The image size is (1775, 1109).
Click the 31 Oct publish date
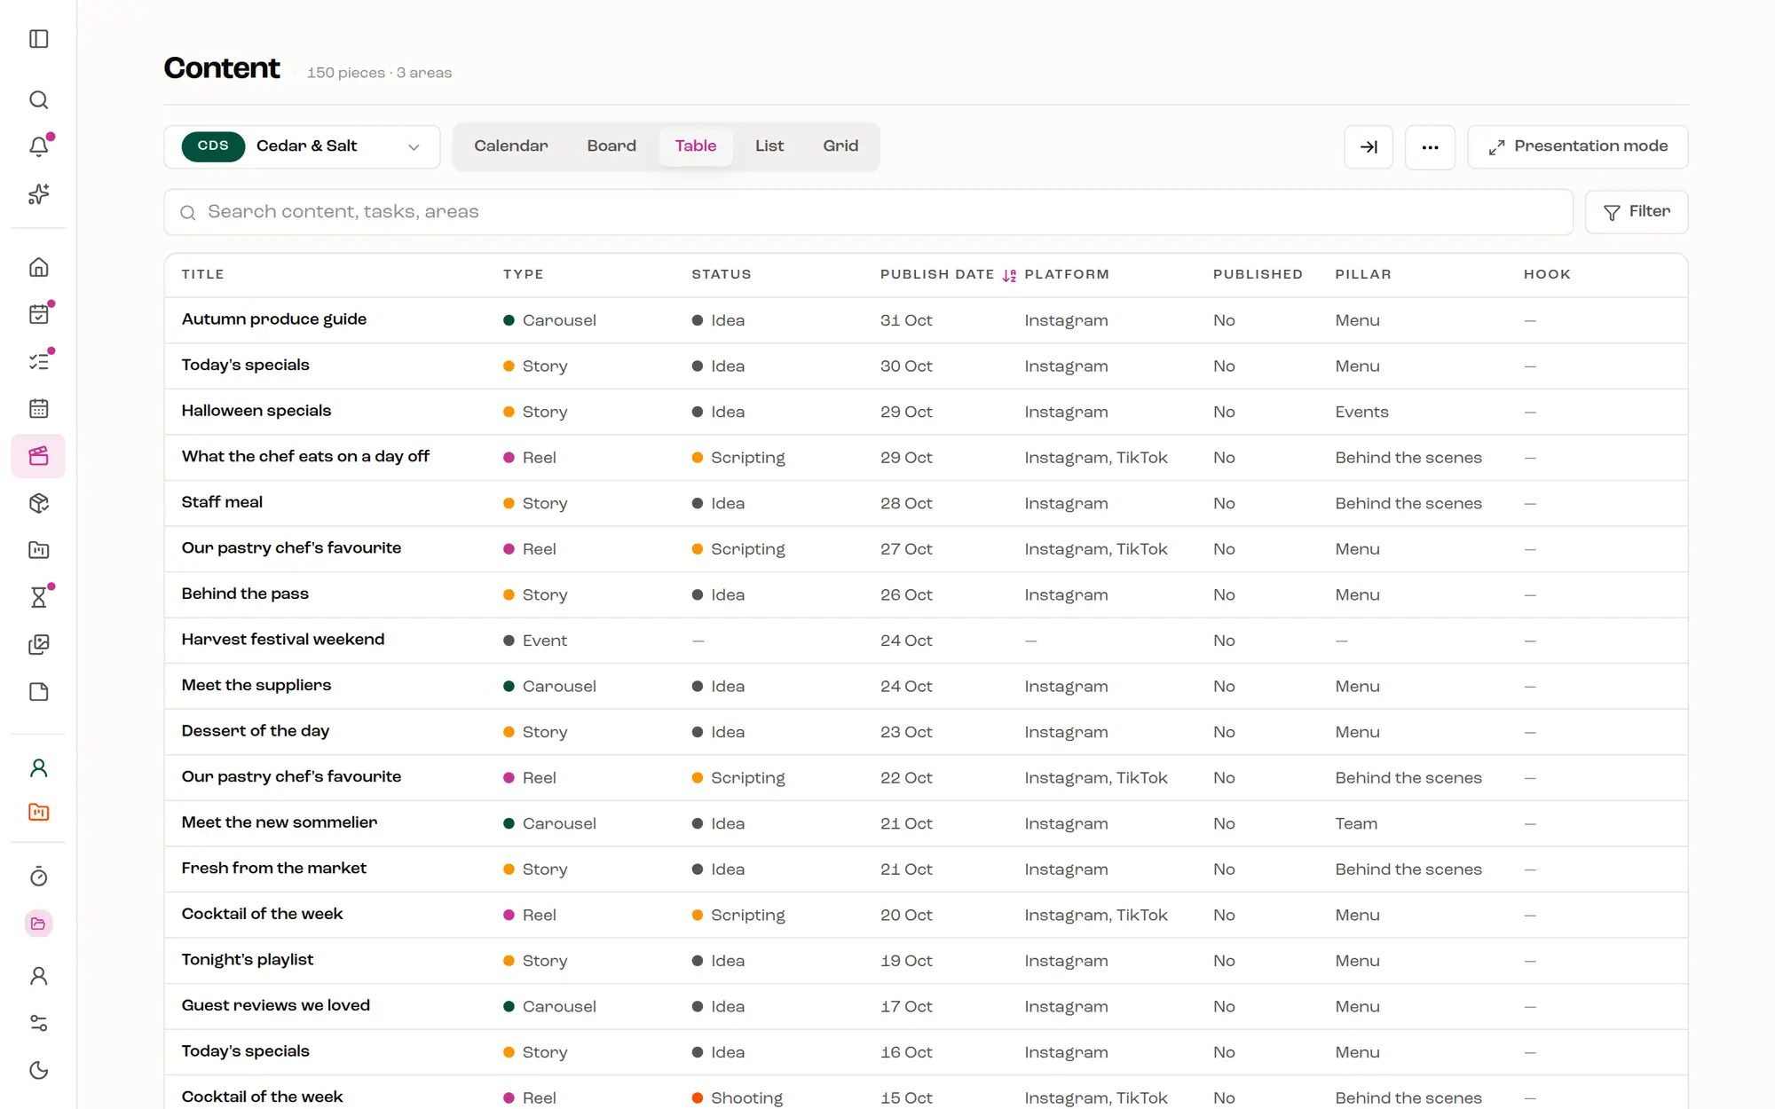[x=906, y=320]
